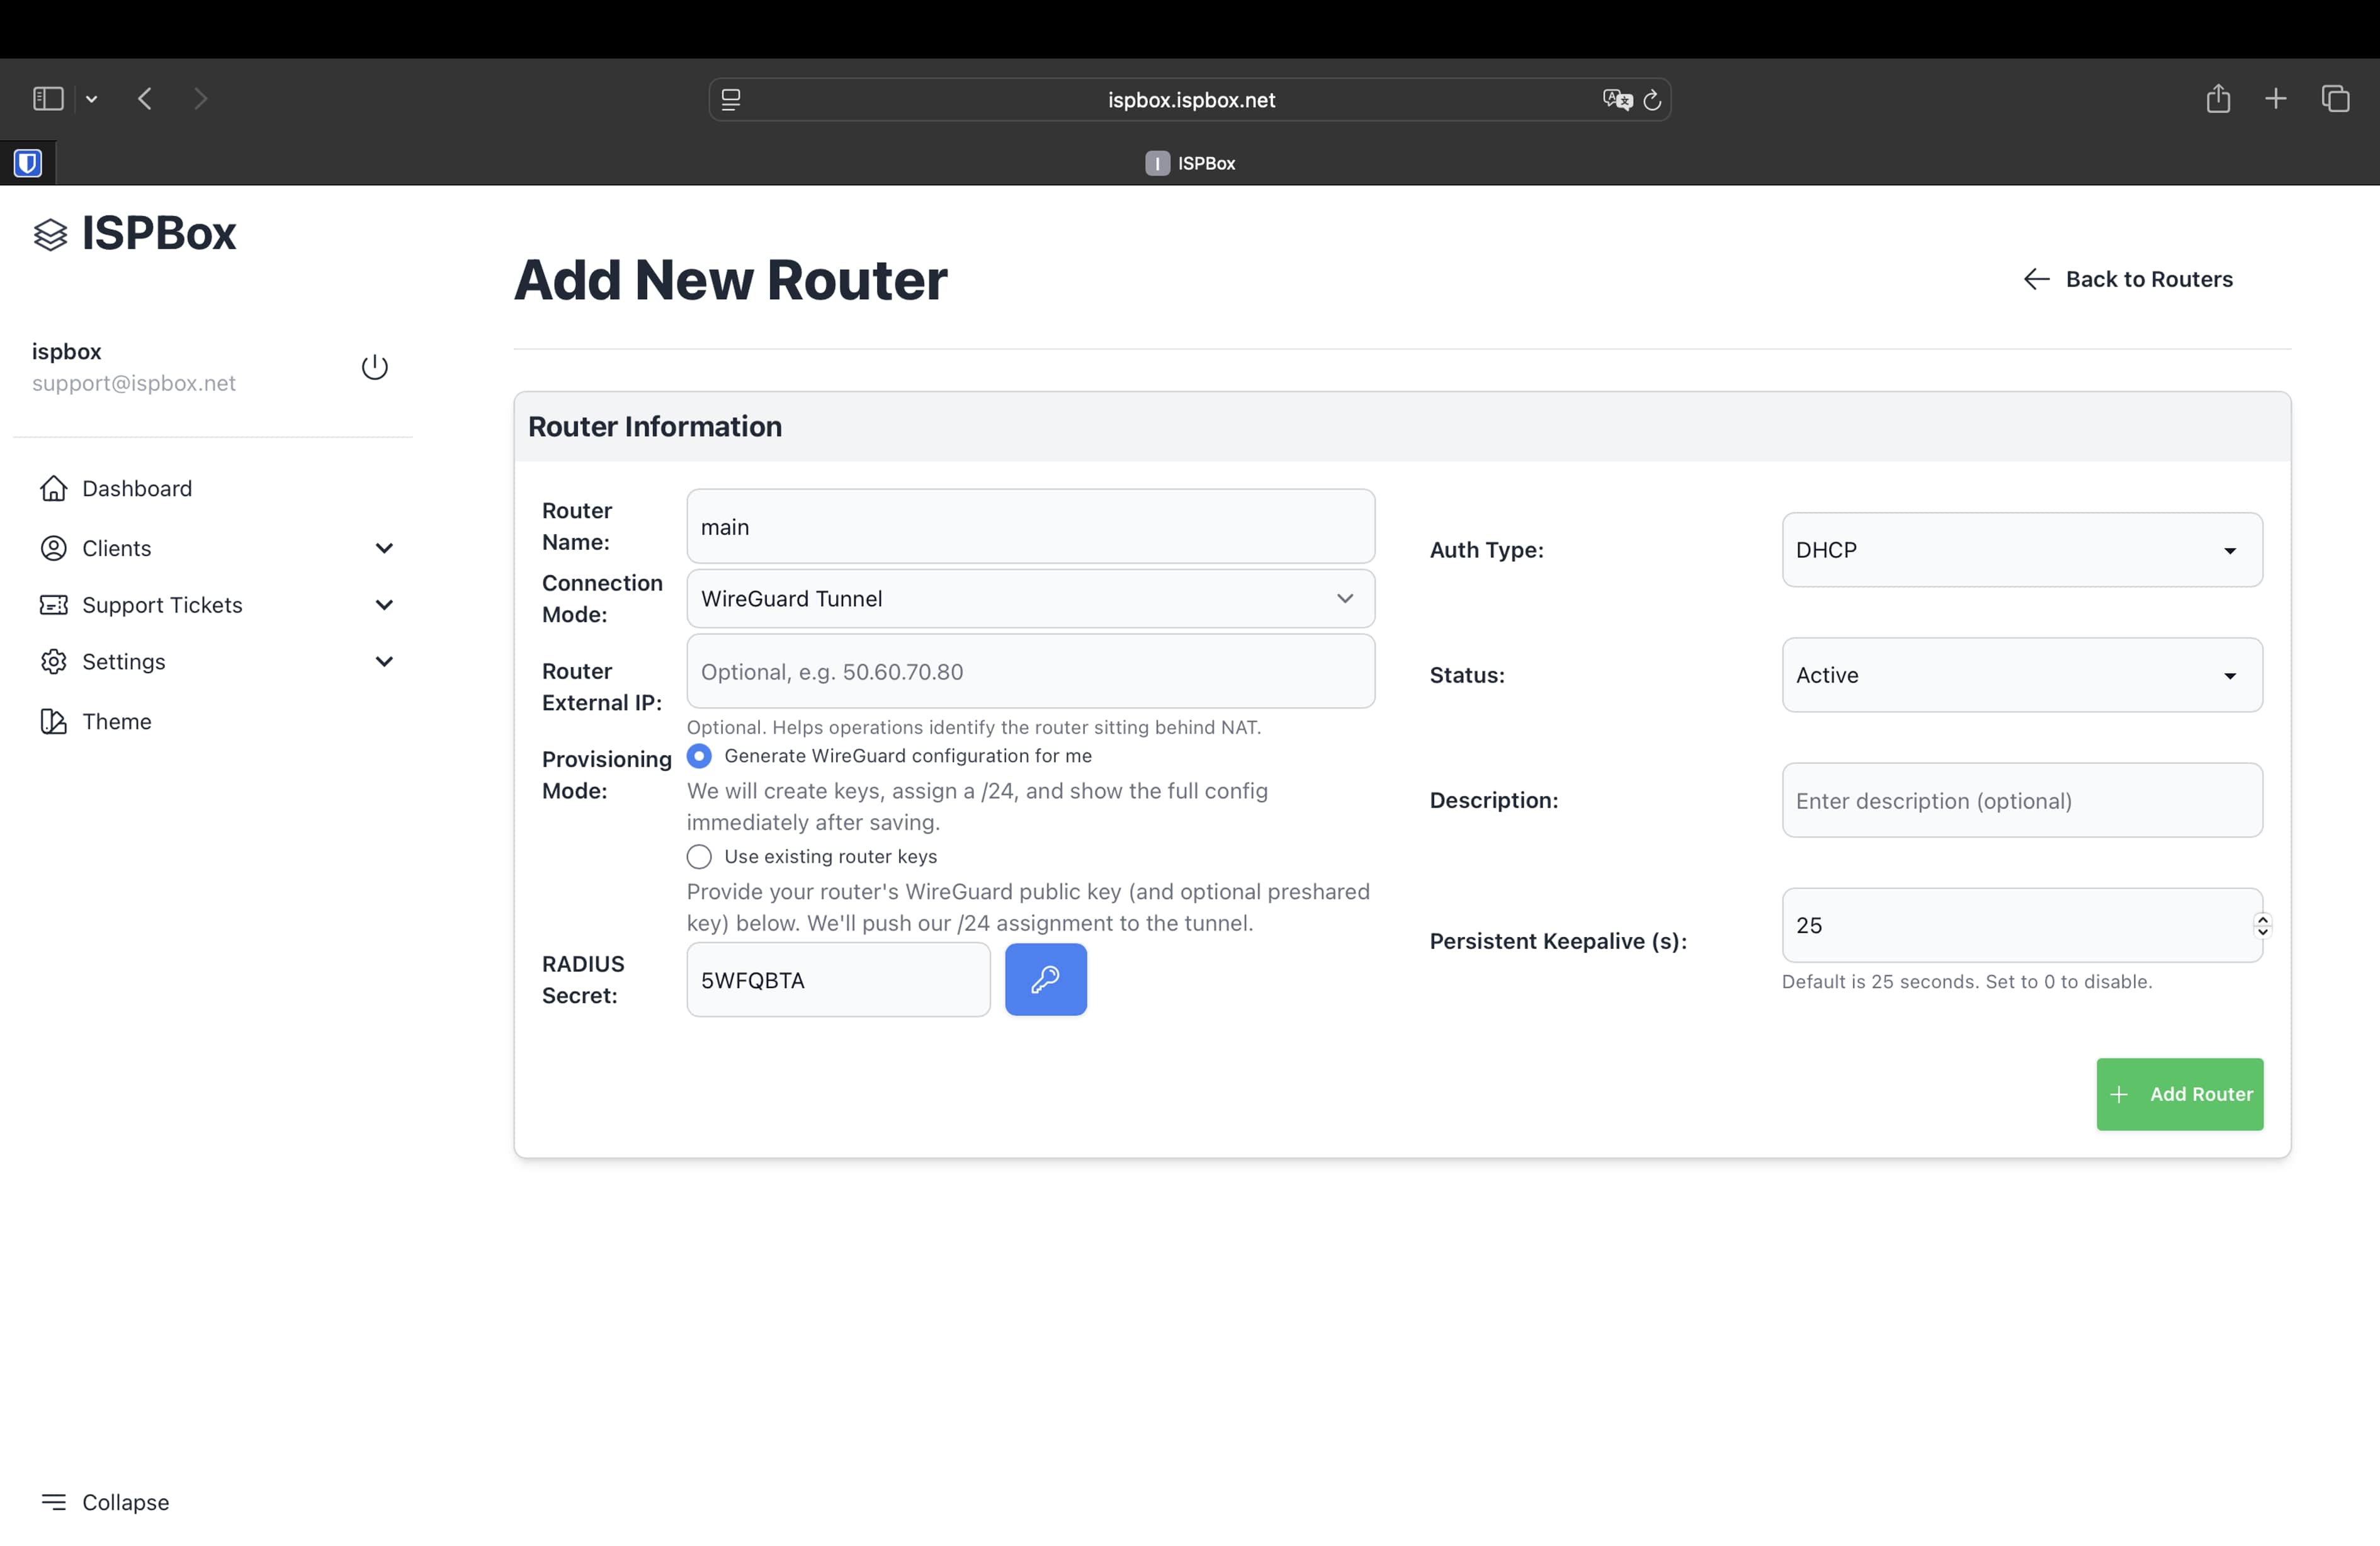Open the Theme sidebar item

pos(116,721)
